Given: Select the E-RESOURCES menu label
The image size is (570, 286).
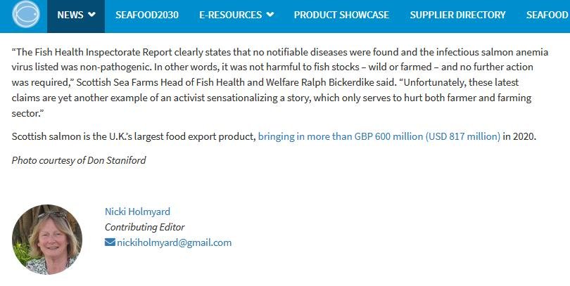Looking at the screenshot, I should [x=230, y=15].
